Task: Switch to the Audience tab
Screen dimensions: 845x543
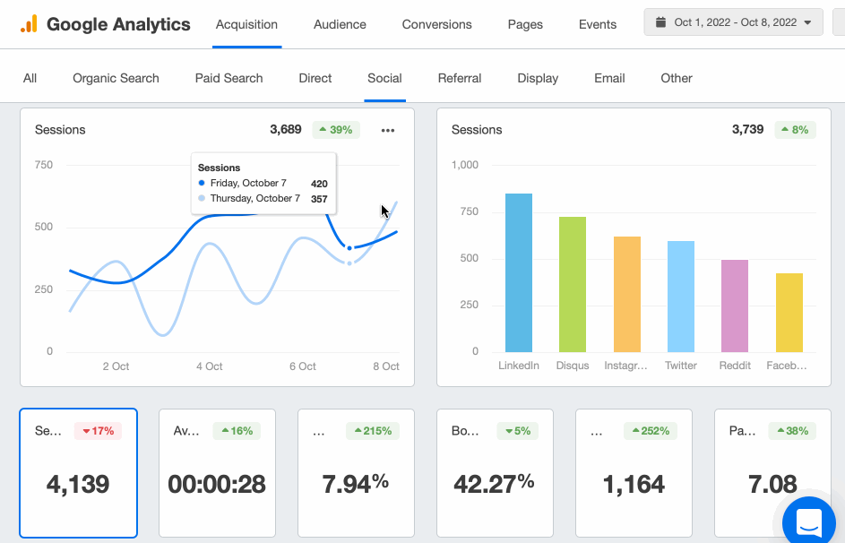Action: click(340, 24)
